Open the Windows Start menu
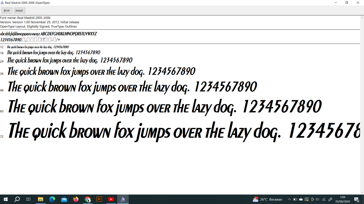 tap(6, 199)
